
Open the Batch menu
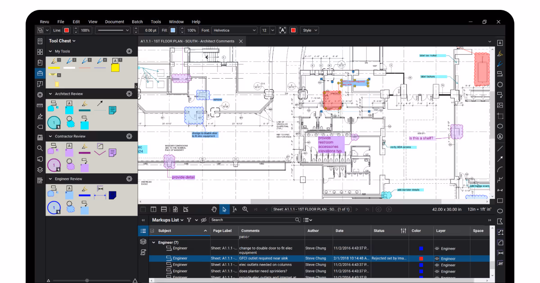click(137, 22)
